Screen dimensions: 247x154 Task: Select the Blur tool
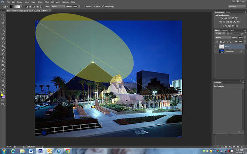pos(3,62)
